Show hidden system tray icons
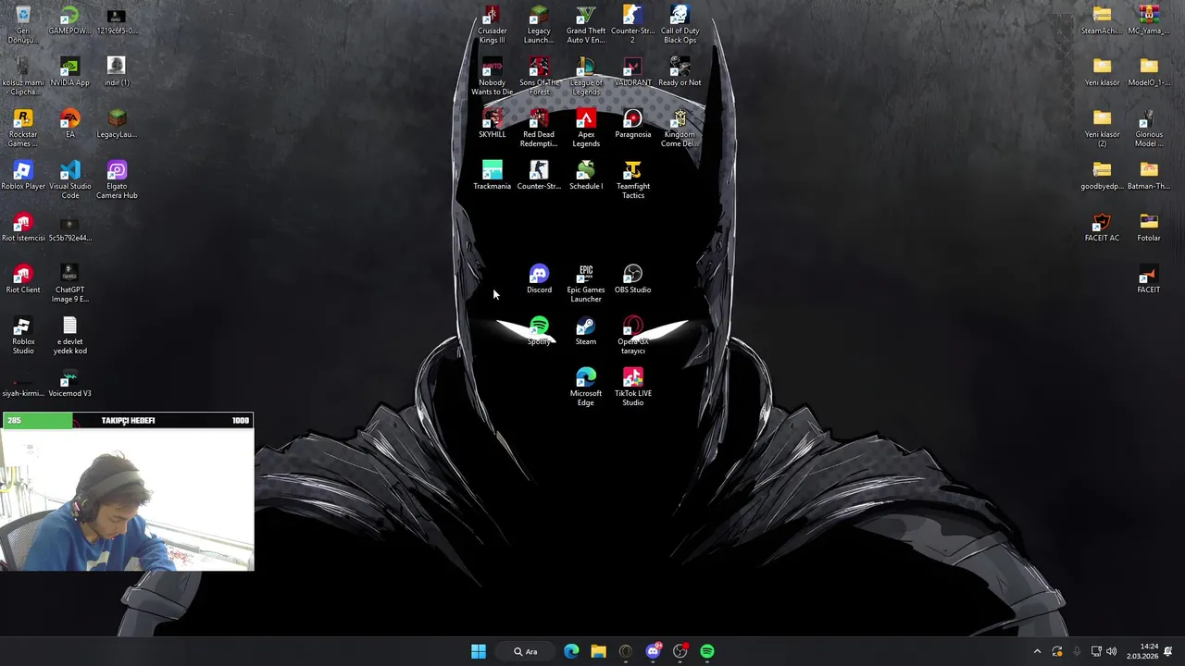The width and height of the screenshot is (1185, 666). 1037,651
